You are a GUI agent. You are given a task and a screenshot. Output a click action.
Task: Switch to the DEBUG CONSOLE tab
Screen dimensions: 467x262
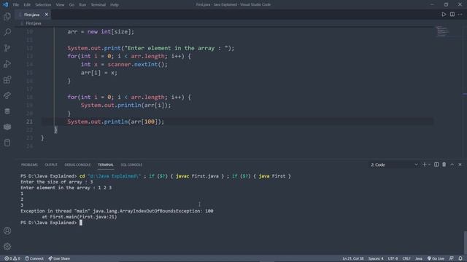click(77, 164)
